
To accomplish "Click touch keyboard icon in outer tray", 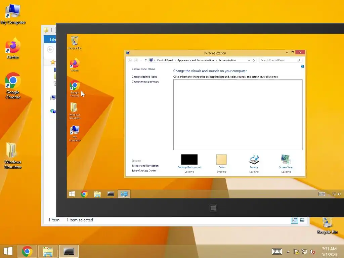I will 277,251.
